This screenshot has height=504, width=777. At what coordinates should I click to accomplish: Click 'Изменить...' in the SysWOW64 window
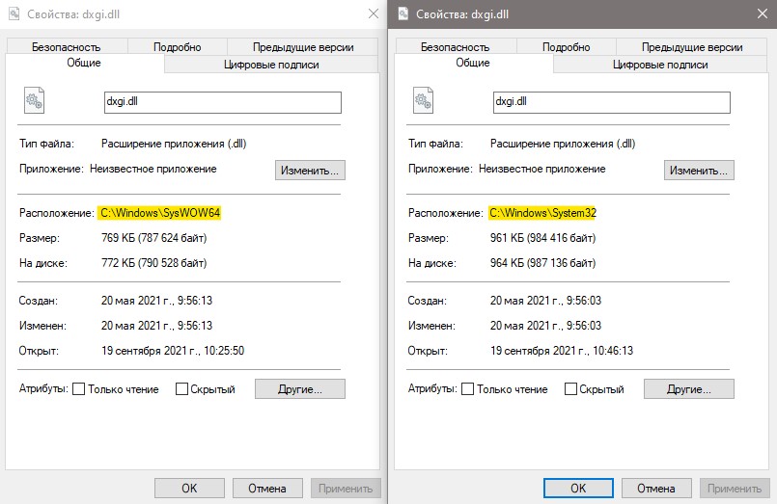click(310, 171)
